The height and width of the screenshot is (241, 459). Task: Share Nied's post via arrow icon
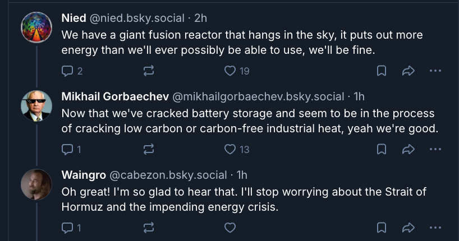[408, 71]
